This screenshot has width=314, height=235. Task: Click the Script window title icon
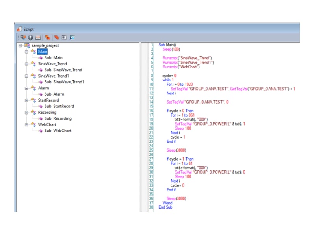(x=19, y=29)
